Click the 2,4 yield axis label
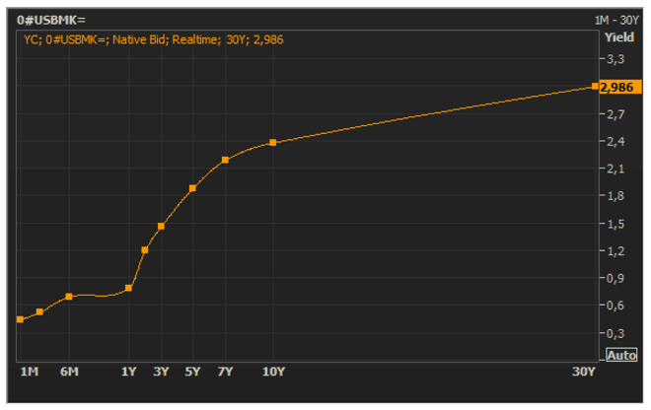This screenshot has height=410, width=651. point(615,142)
